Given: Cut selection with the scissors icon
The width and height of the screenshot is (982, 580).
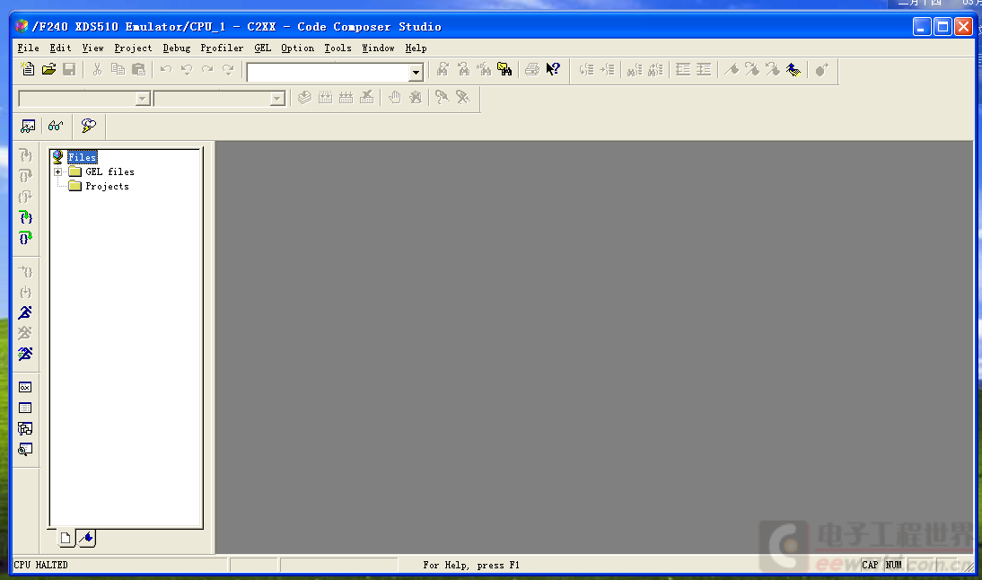Looking at the screenshot, I should pos(97,69).
